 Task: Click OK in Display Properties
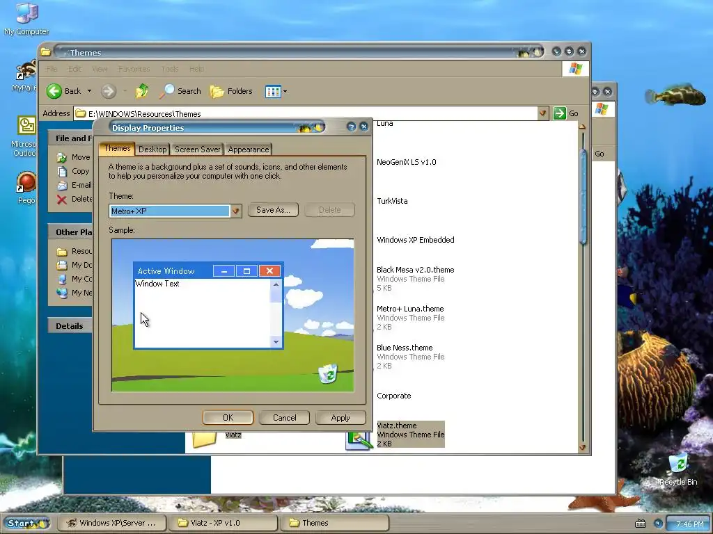coord(228,418)
